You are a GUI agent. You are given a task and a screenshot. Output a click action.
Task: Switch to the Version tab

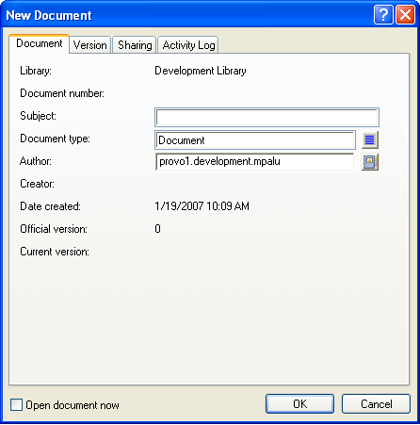pyautogui.click(x=90, y=45)
